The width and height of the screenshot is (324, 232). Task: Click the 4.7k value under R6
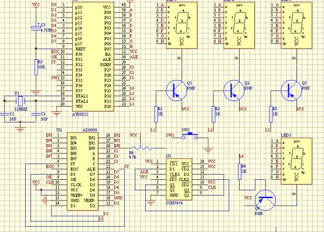click(132, 157)
